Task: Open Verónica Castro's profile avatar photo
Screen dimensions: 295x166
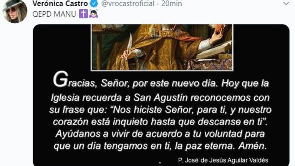Action: tap(15, 11)
